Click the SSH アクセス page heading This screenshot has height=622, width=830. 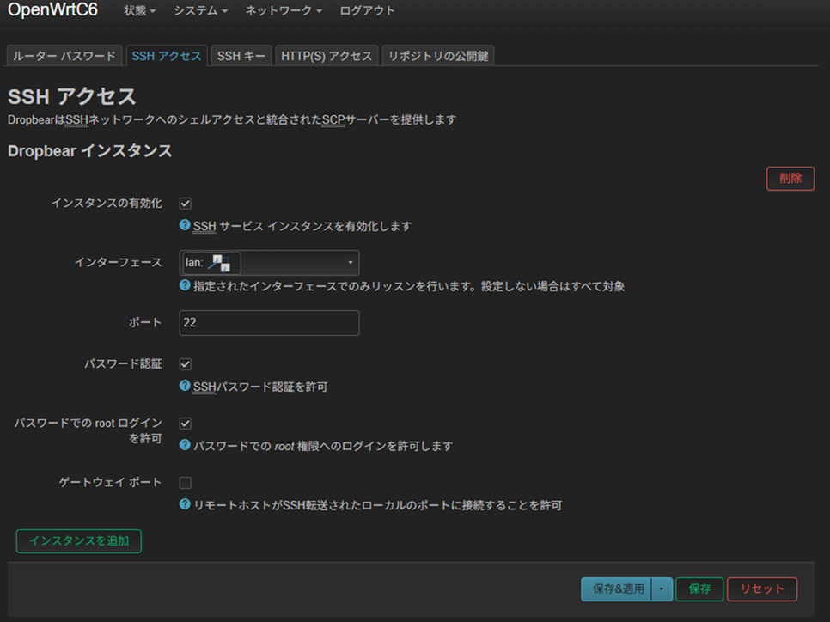click(x=72, y=96)
